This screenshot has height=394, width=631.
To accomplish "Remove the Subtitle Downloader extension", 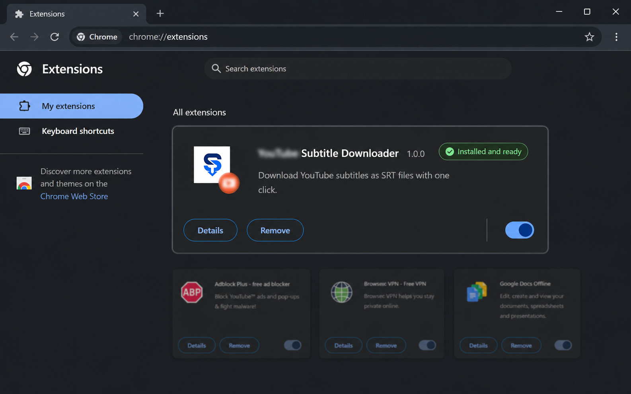I will click(275, 230).
